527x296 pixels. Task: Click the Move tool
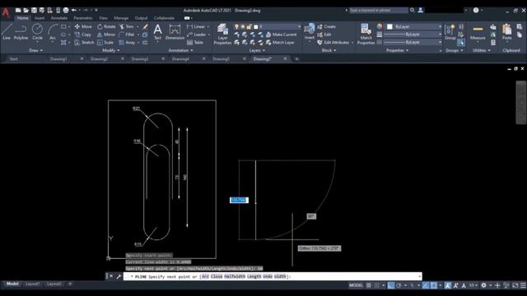83,26
